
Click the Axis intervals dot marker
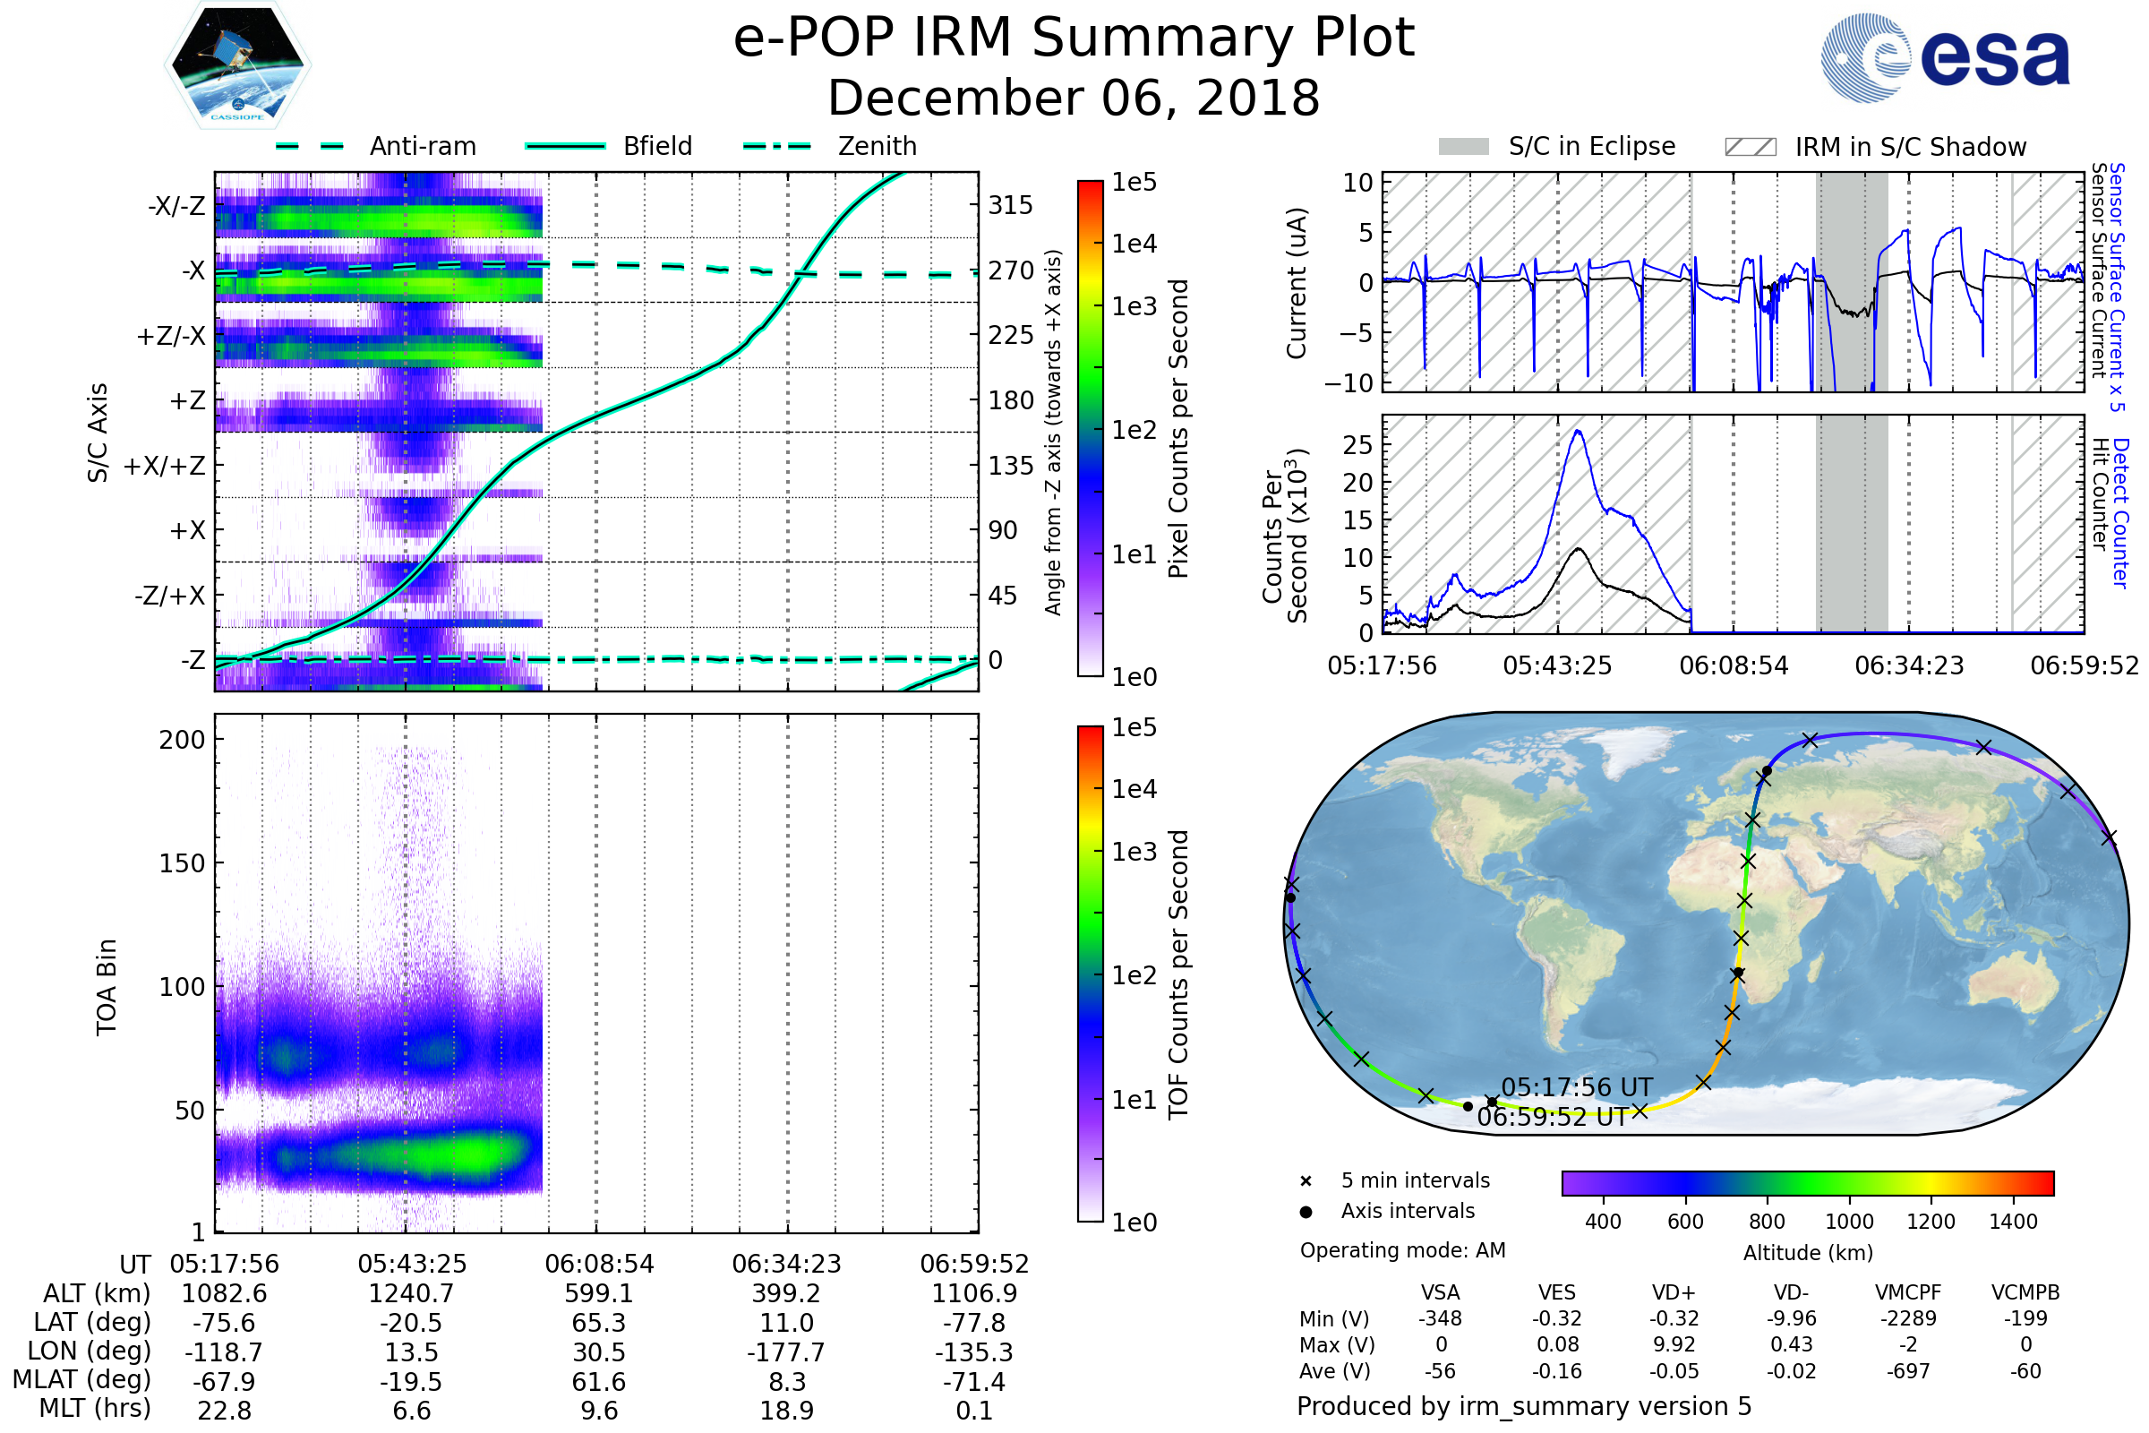point(1306,1212)
